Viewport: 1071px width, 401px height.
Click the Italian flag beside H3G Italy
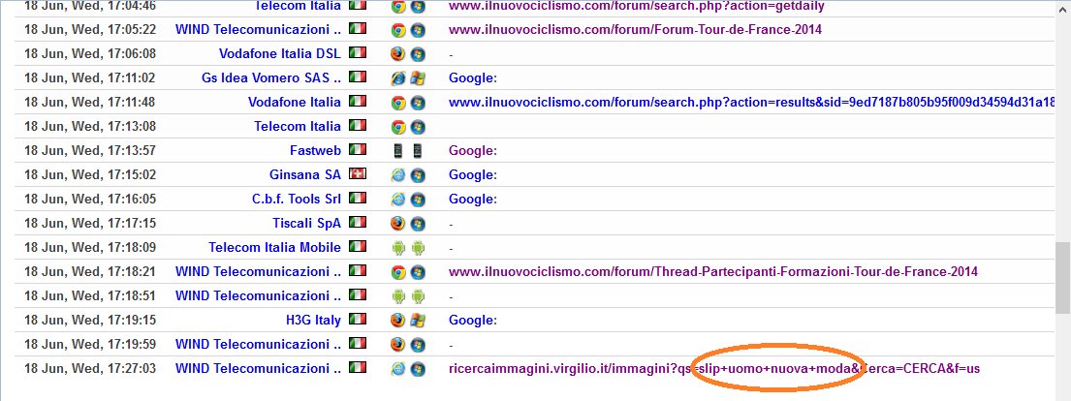coord(358,319)
